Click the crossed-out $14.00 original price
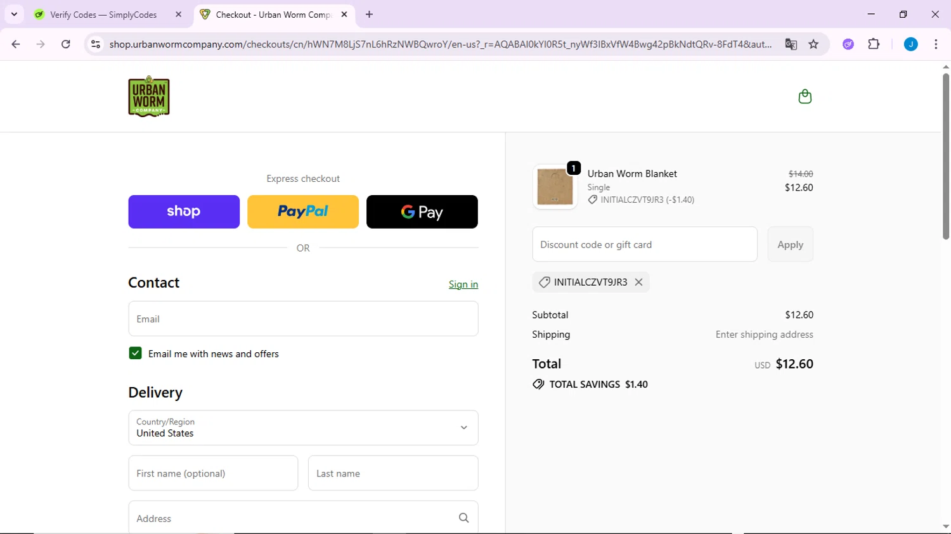Screen dimensions: 951x534 [801, 174]
